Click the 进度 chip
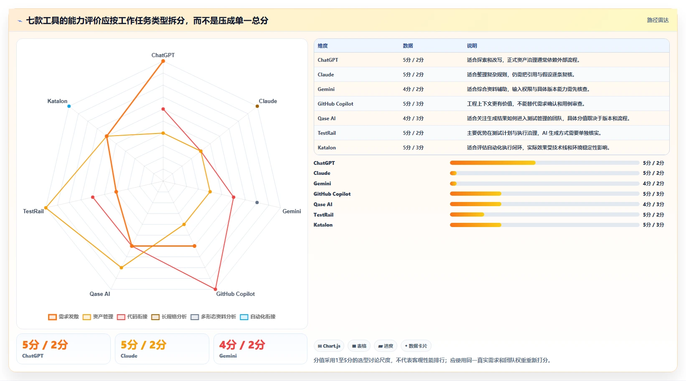The image size is (686, 381). point(386,346)
